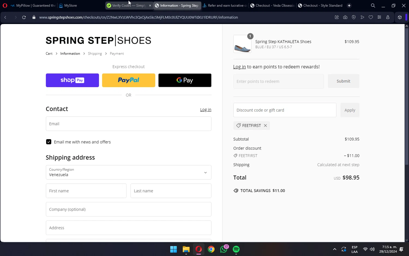Switch to Refer and earn tab
This screenshot has height=256, width=409.
tap(225, 5)
